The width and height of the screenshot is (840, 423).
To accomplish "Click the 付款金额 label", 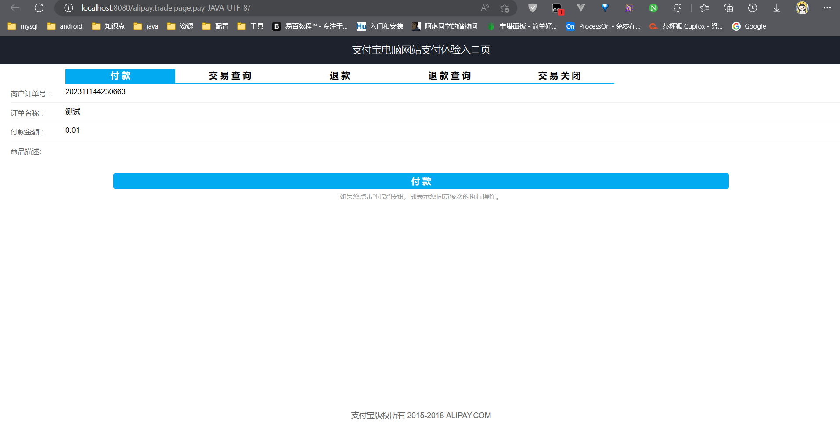I will click(28, 132).
